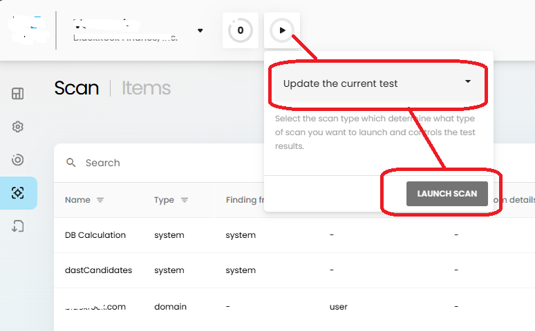This screenshot has width=535, height=331.
Task: Click the circular counter showing 0
Action: [x=241, y=30]
